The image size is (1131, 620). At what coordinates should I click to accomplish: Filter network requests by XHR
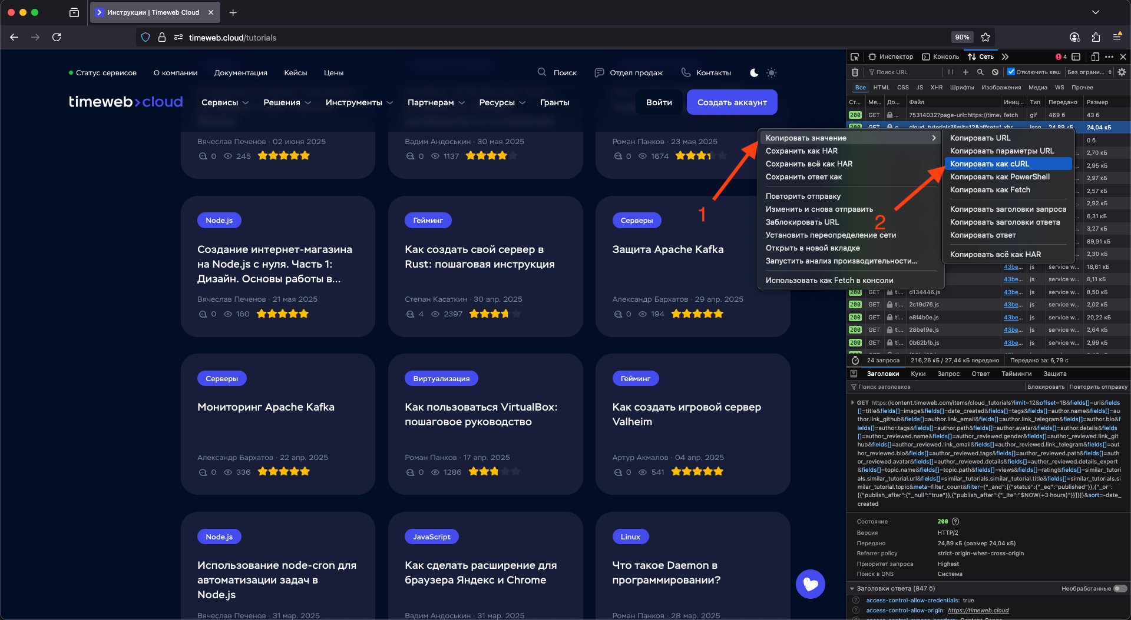click(x=936, y=87)
